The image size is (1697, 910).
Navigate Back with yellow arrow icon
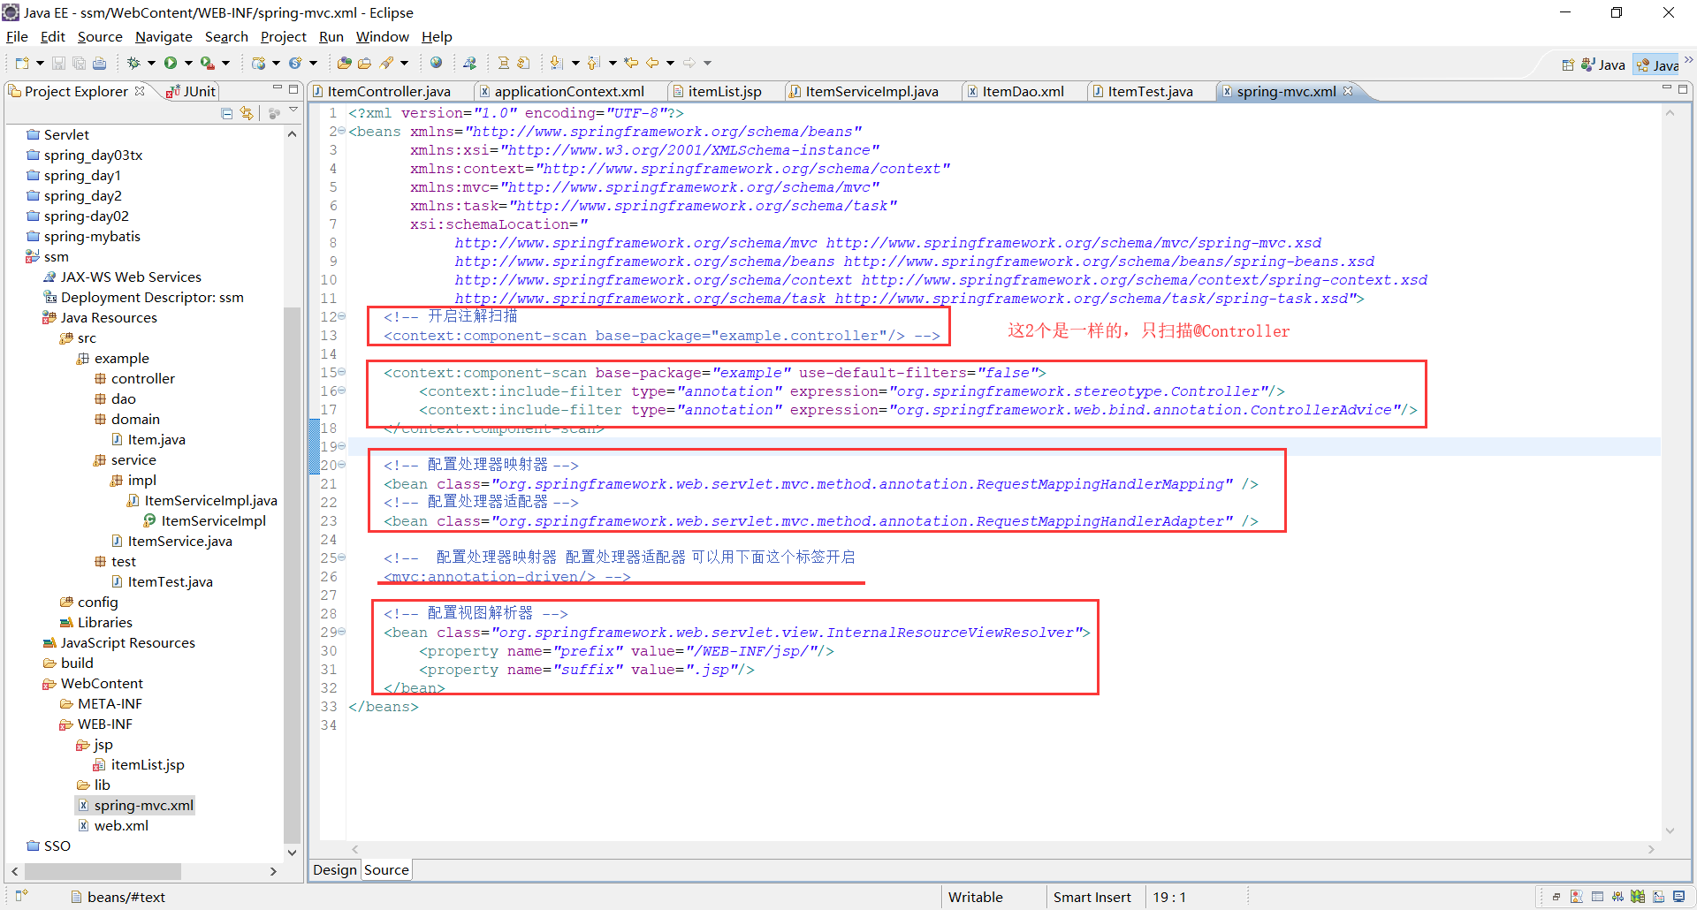point(652,63)
